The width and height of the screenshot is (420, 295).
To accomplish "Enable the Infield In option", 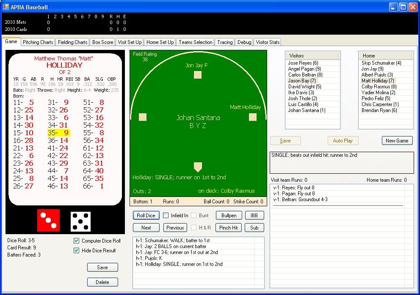I will [166, 215].
